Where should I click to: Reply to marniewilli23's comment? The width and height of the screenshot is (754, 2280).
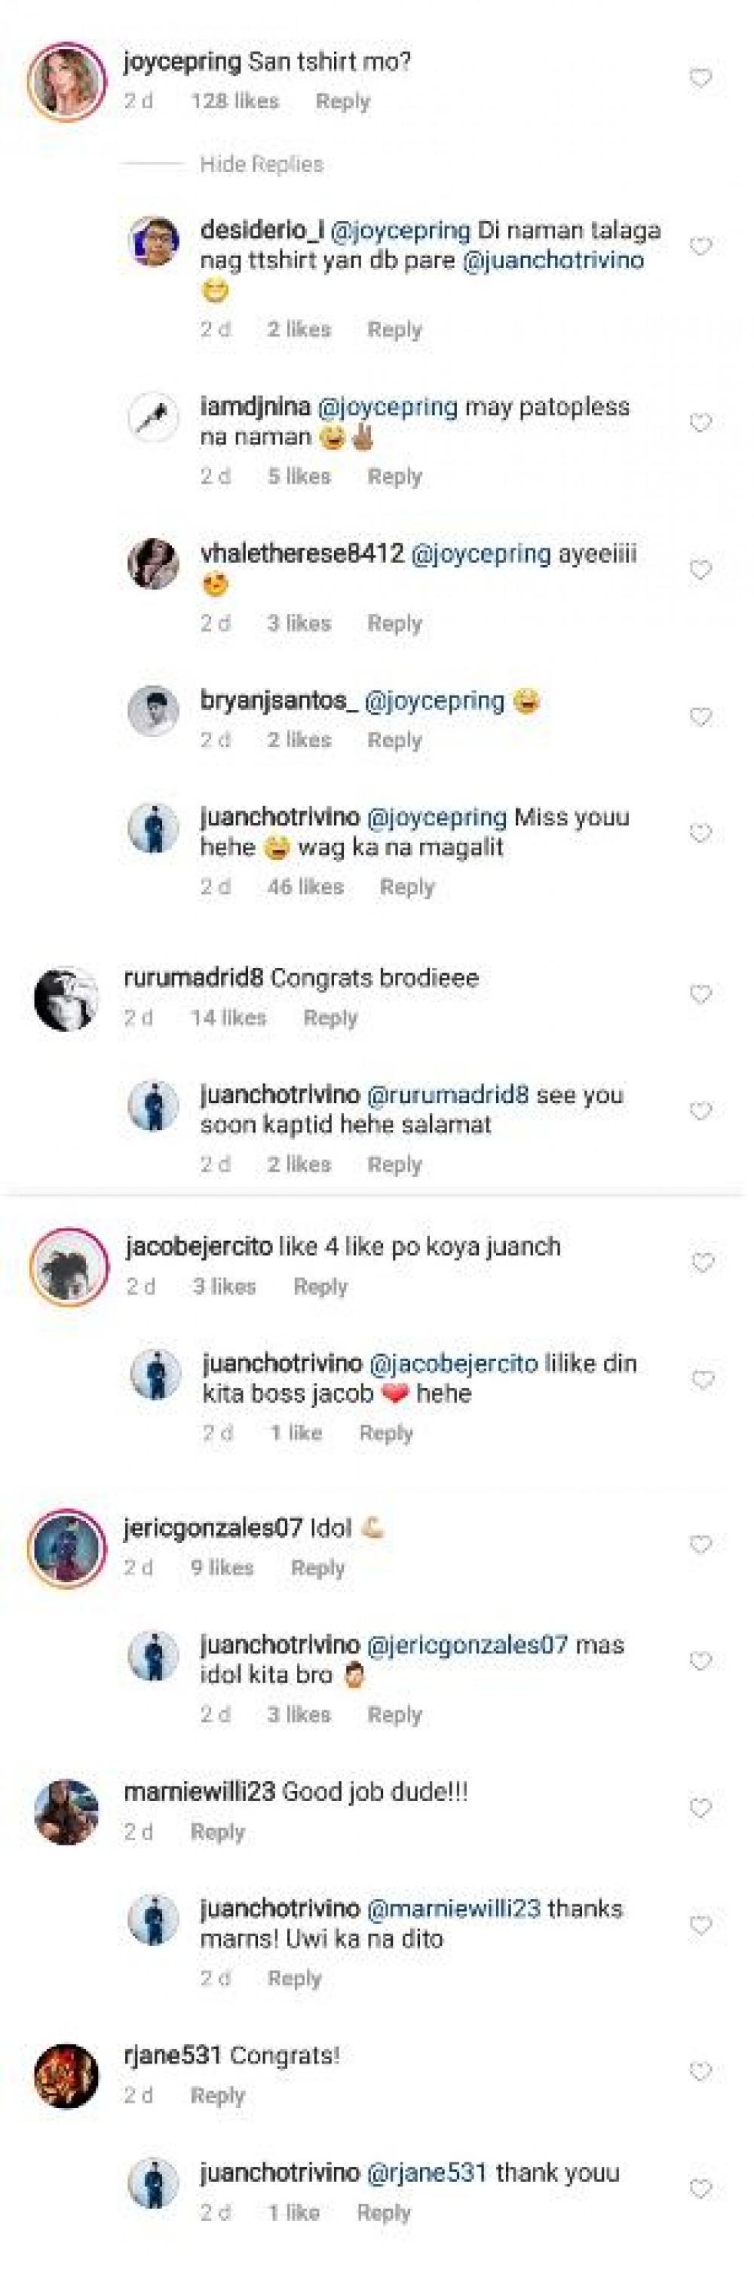pyautogui.click(x=218, y=1831)
